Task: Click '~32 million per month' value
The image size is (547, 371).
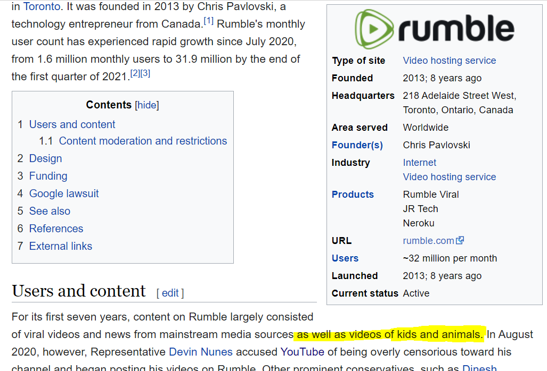Action: click(x=450, y=258)
